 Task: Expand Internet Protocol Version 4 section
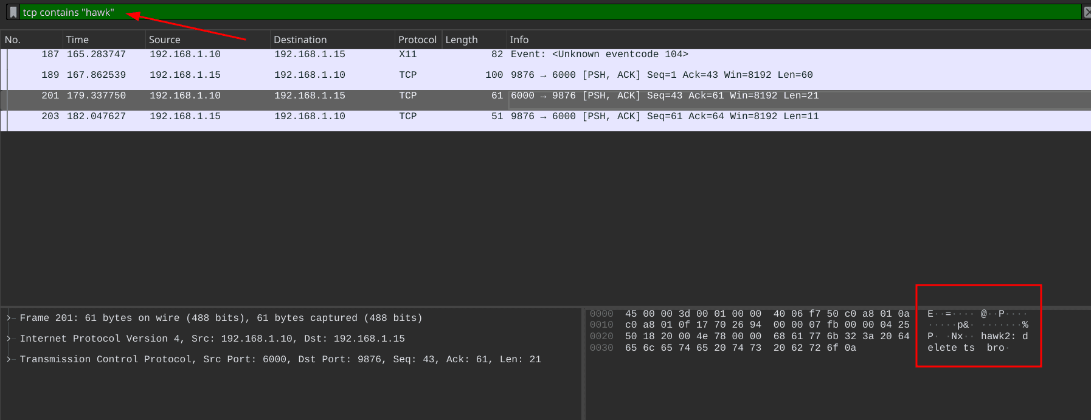point(9,339)
